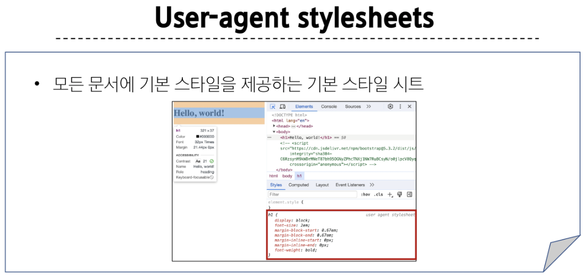The image size is (588, 279).
Task: Collapse the body element node
Action: click(274, 132)
